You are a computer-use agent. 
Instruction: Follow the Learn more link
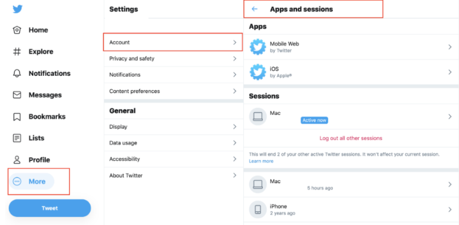pos(261,161)
